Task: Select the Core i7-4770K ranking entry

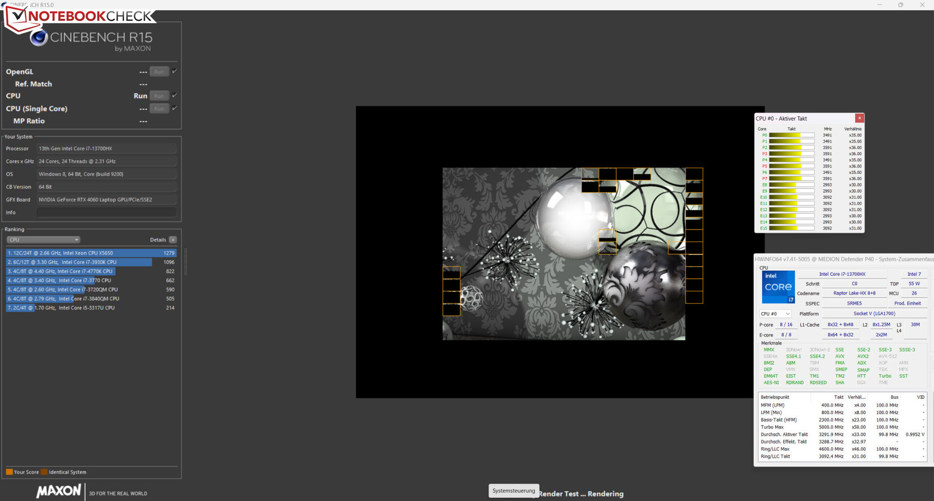Action: click(x=91, y=272)
